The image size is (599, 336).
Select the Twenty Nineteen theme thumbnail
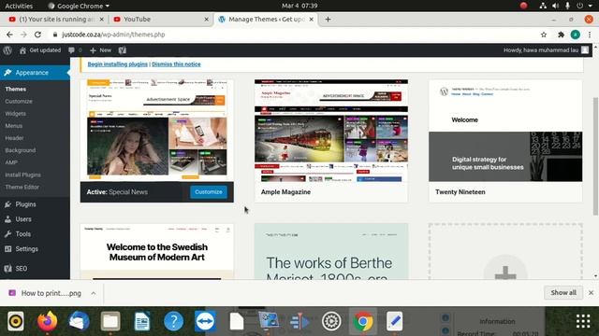(x=505, y=131)
